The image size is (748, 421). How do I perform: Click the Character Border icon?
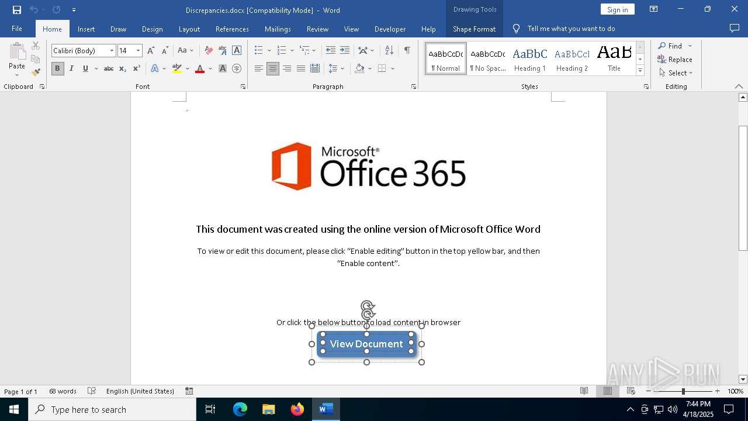237,50
